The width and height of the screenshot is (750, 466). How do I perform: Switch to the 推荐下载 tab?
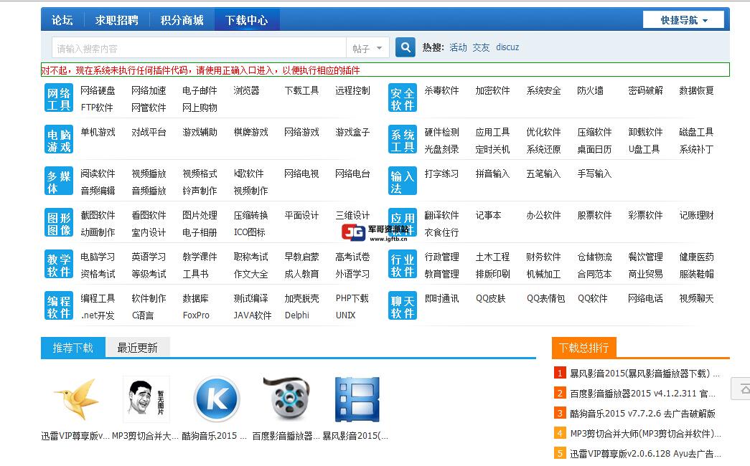[x=72, y=348]
